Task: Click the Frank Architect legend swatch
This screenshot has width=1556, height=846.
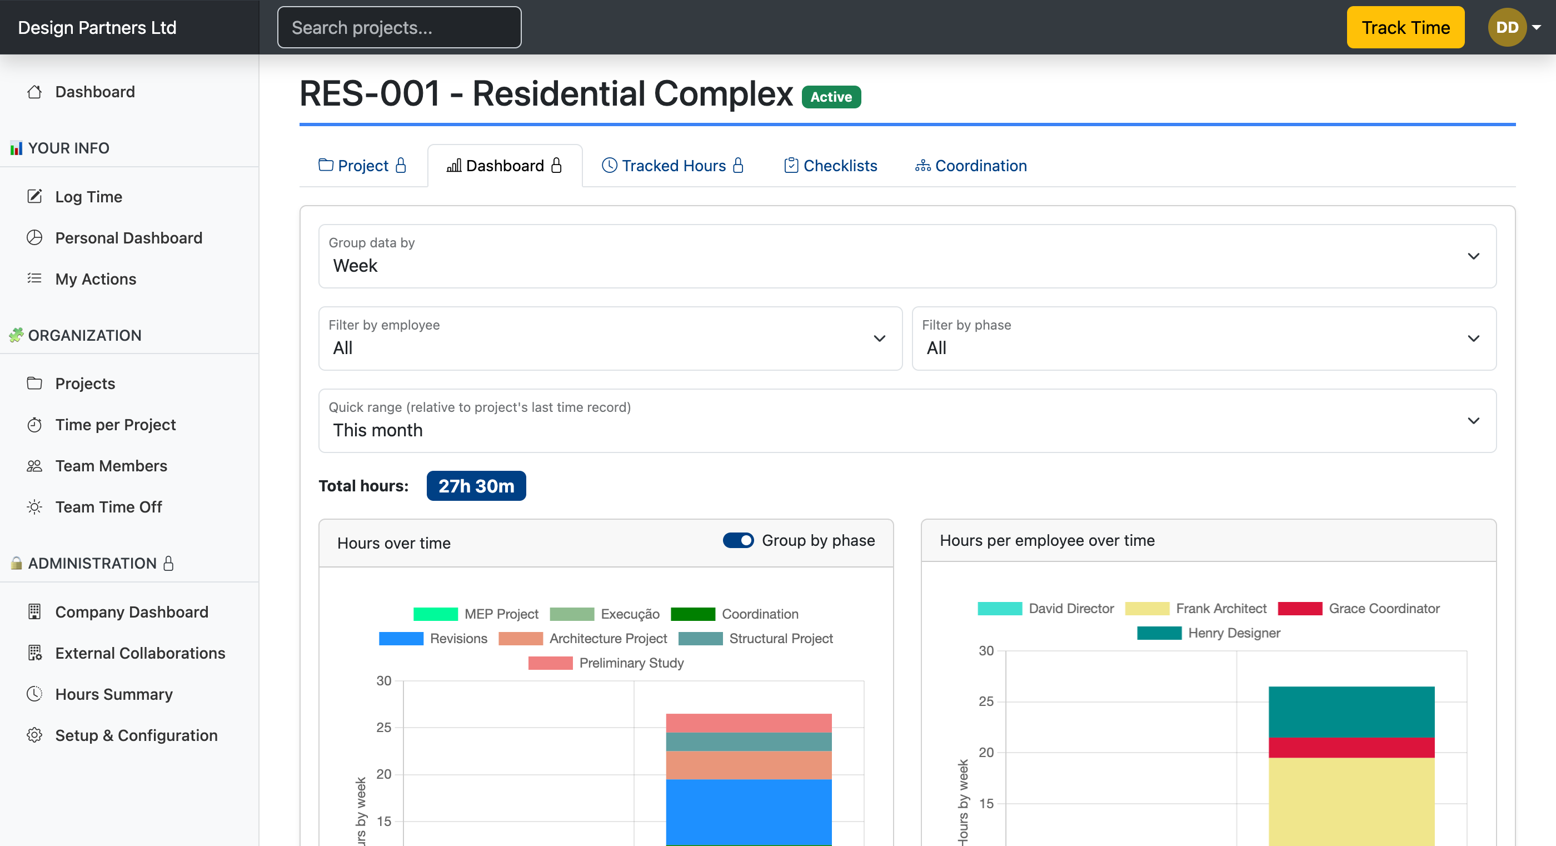Action: 1147,609
